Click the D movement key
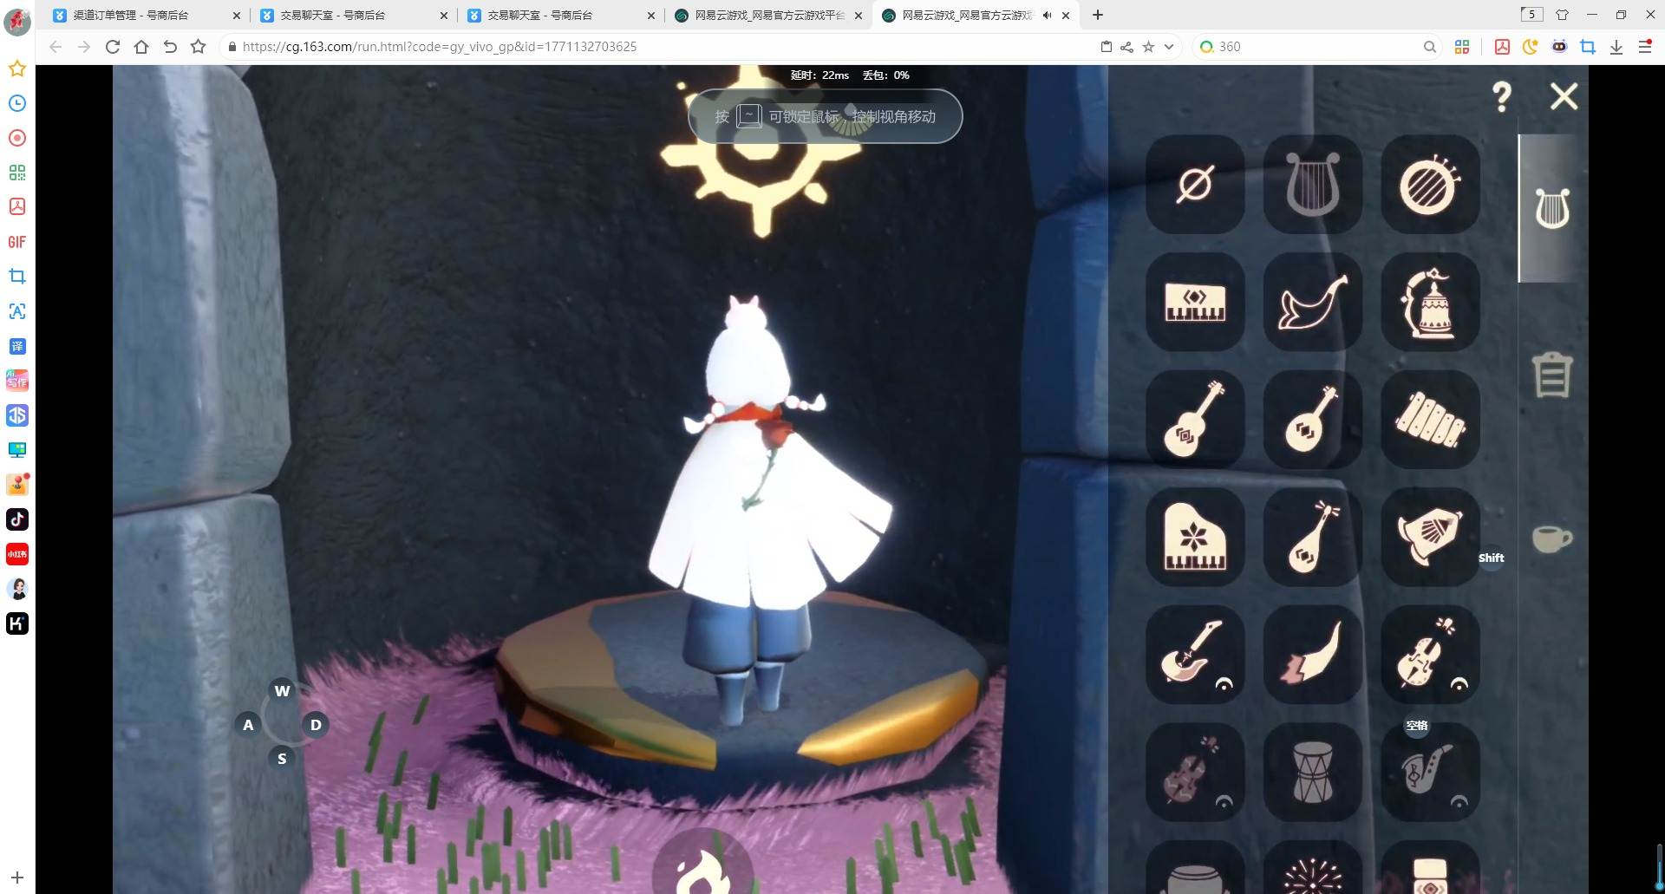 (x=316, y=725)
